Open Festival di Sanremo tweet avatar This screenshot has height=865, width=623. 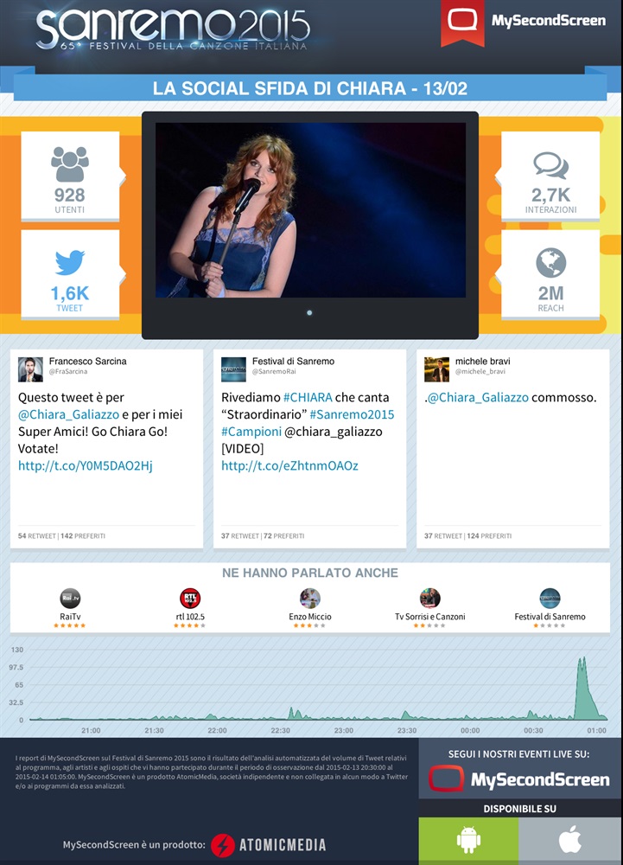pyautogui.click(x=233, y=369)
